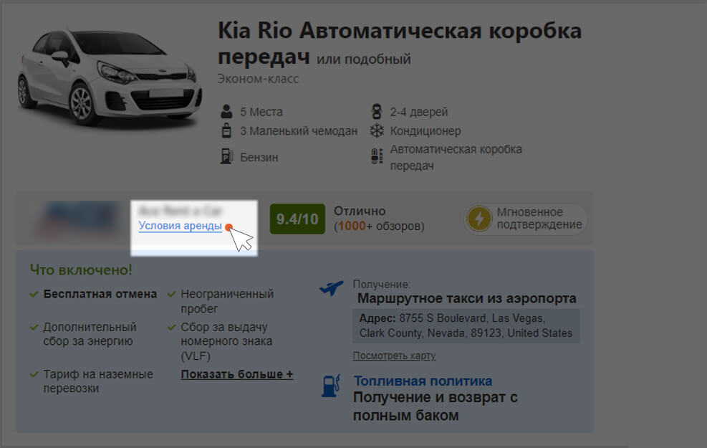Click the fuel pump icon beside Топливная политика
Screen dimensions: 707x448
point(331,386)
